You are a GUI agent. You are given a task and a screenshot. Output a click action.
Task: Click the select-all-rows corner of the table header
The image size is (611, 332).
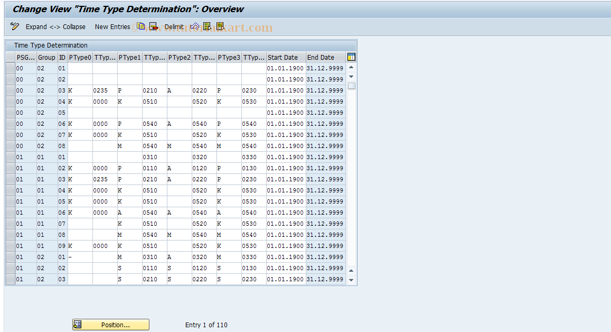pos(11,57)
